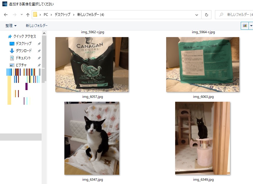Click the file name img_5964-r.jpg

[x=203, y=32]
